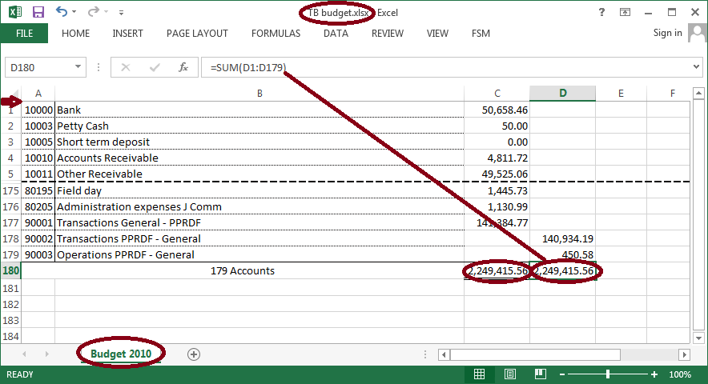
Task: Expand the Name Box dropdown
Action: click(x=78, y=67)
